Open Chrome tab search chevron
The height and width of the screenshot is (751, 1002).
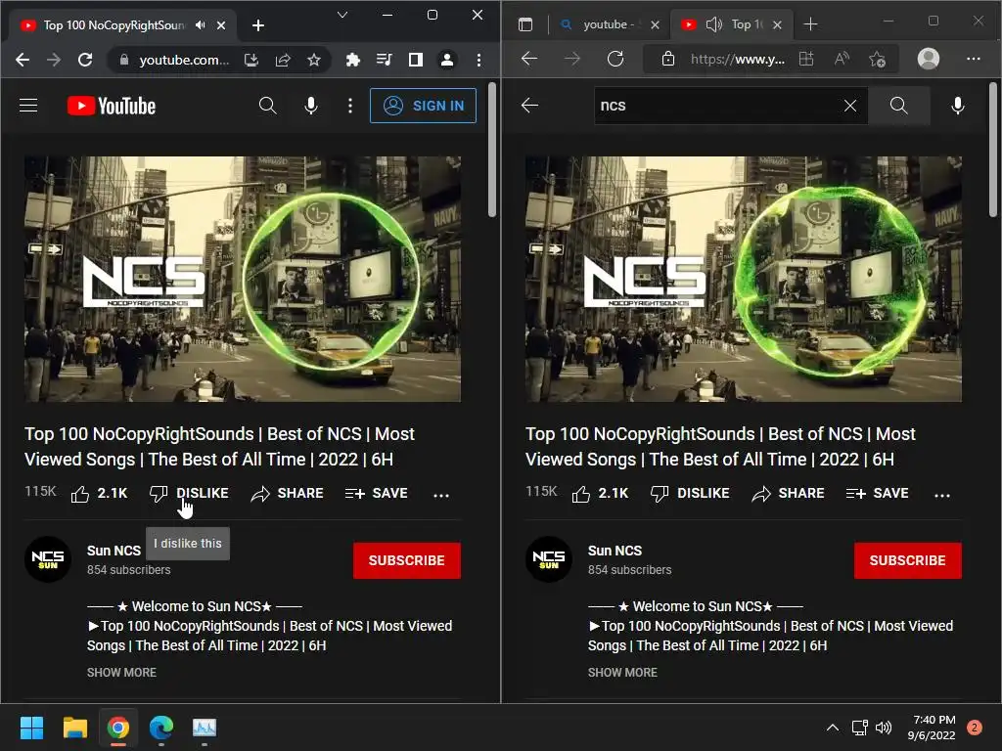tap(342, 15)
